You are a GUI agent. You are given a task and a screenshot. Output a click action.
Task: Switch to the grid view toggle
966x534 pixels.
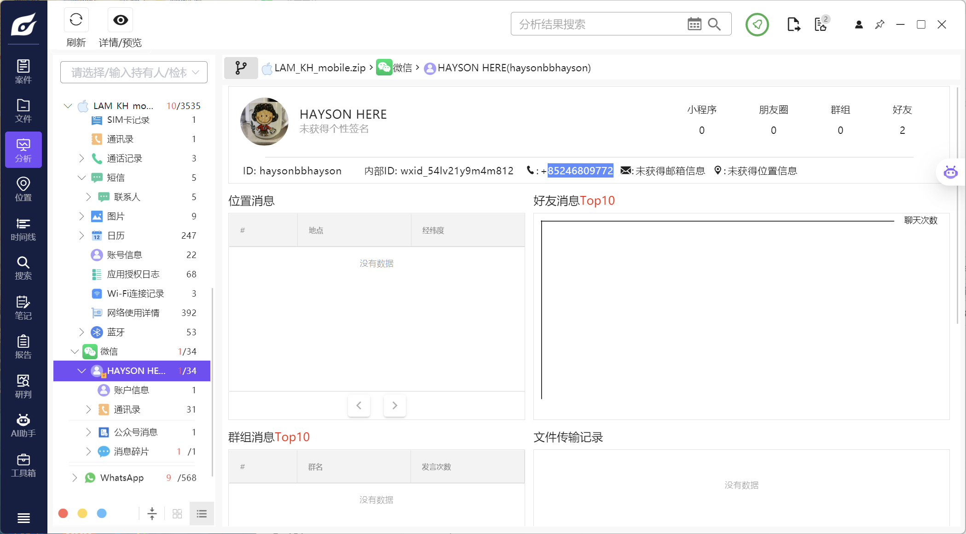point(177,513)
